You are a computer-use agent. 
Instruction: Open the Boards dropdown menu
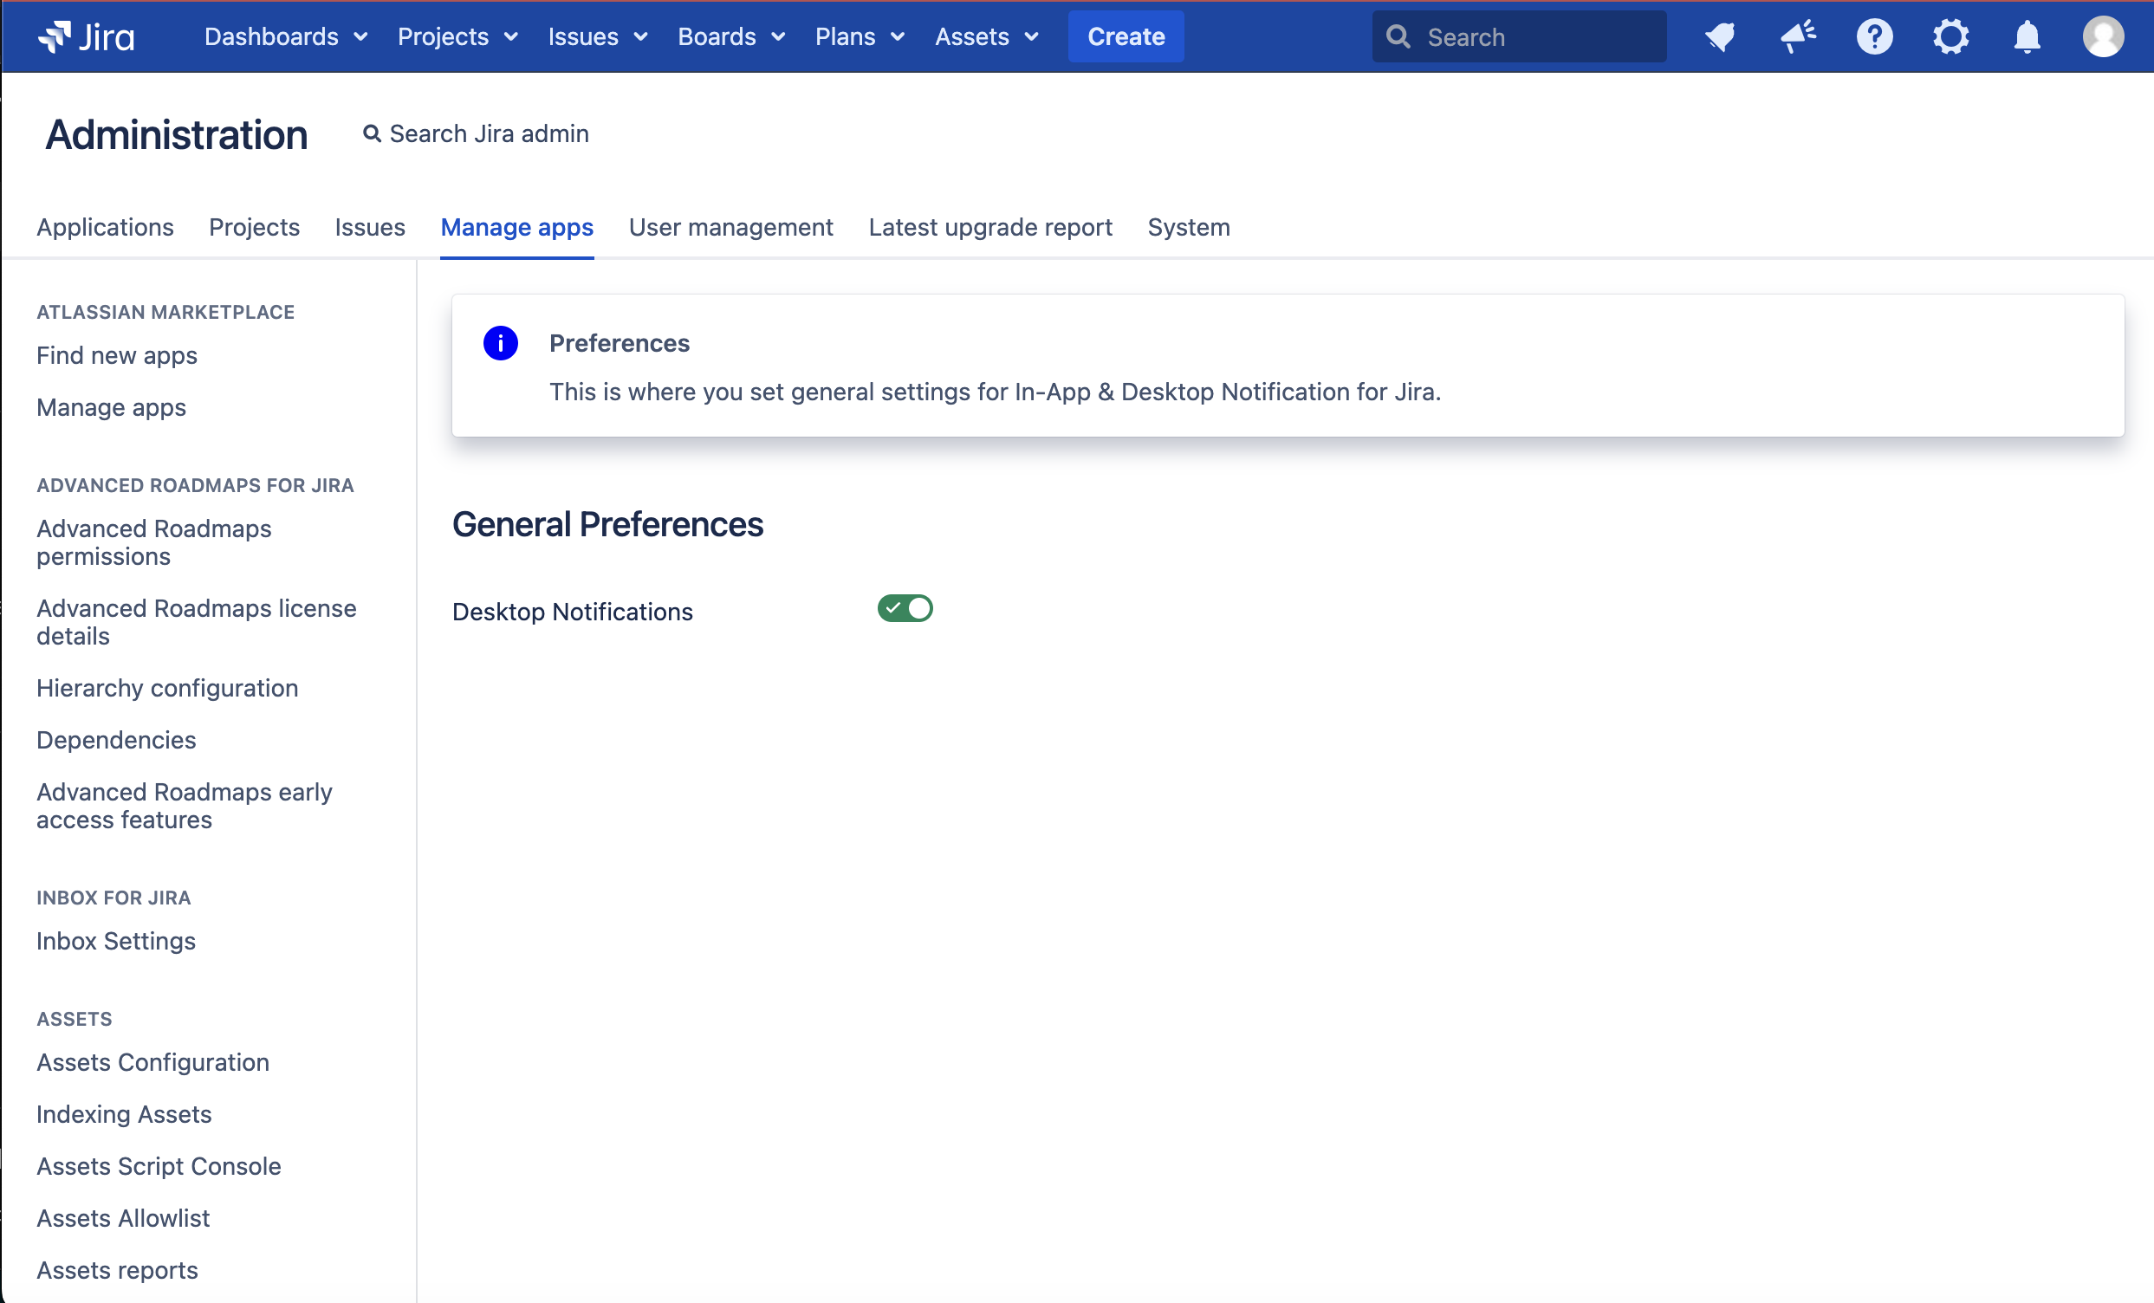(x=730, y=36)
